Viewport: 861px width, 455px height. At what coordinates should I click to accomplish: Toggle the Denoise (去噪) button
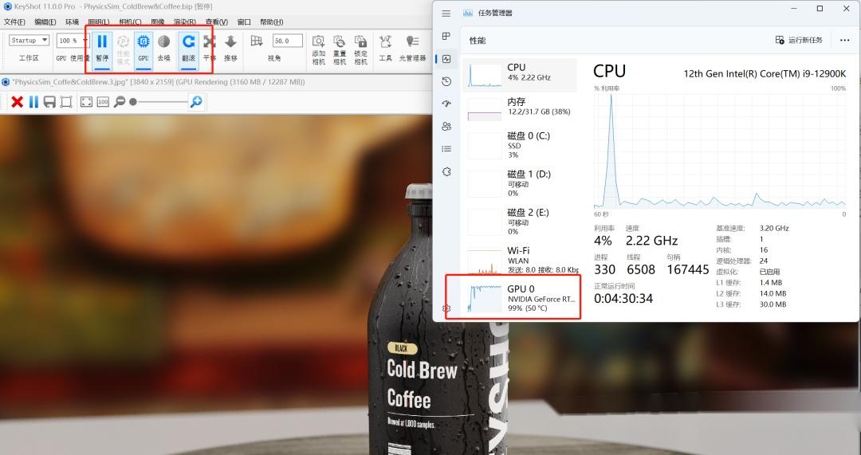(x=163, y=49)
